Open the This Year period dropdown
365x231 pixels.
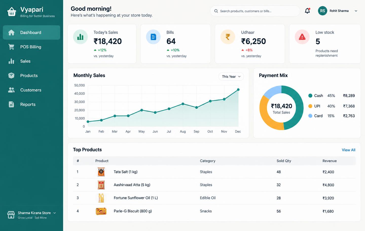[231, 76]
